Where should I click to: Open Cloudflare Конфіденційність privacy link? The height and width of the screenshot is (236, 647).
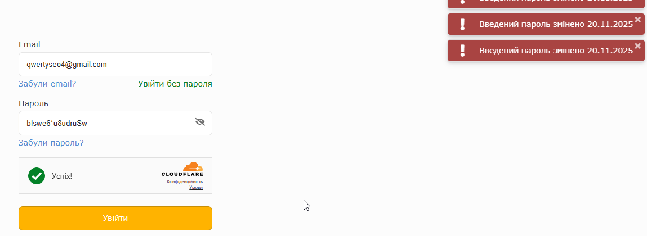(185, 181)
